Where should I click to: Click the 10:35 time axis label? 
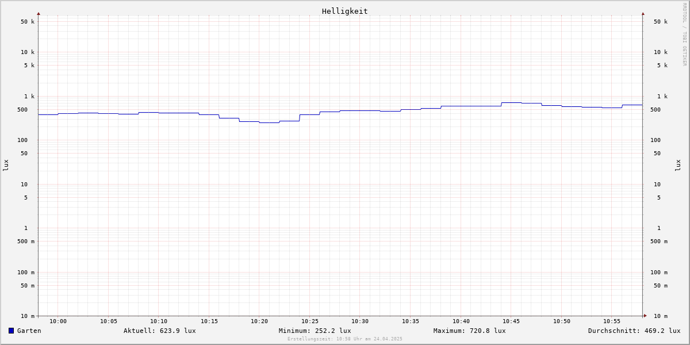click(411, 321)
